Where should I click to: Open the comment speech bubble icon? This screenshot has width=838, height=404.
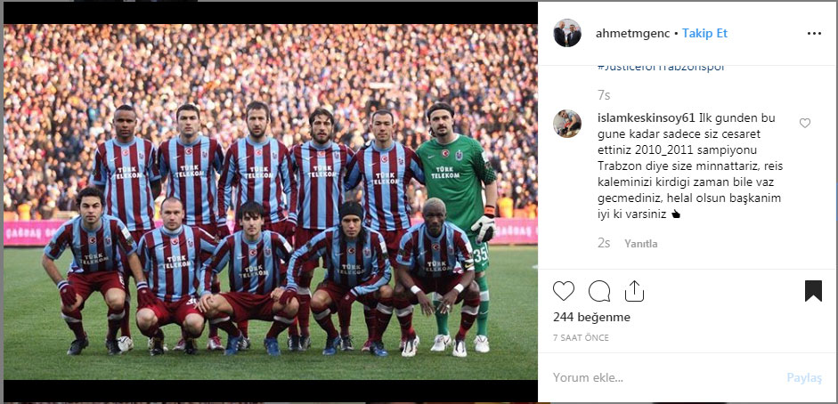pyautogui.click(x=599, y=291)
